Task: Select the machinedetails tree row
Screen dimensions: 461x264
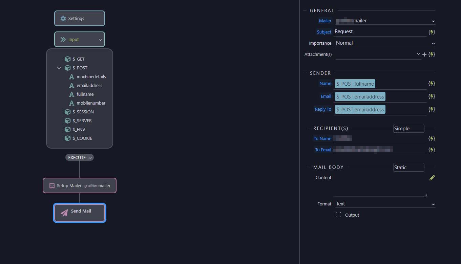Action: (x=87, y=76)
